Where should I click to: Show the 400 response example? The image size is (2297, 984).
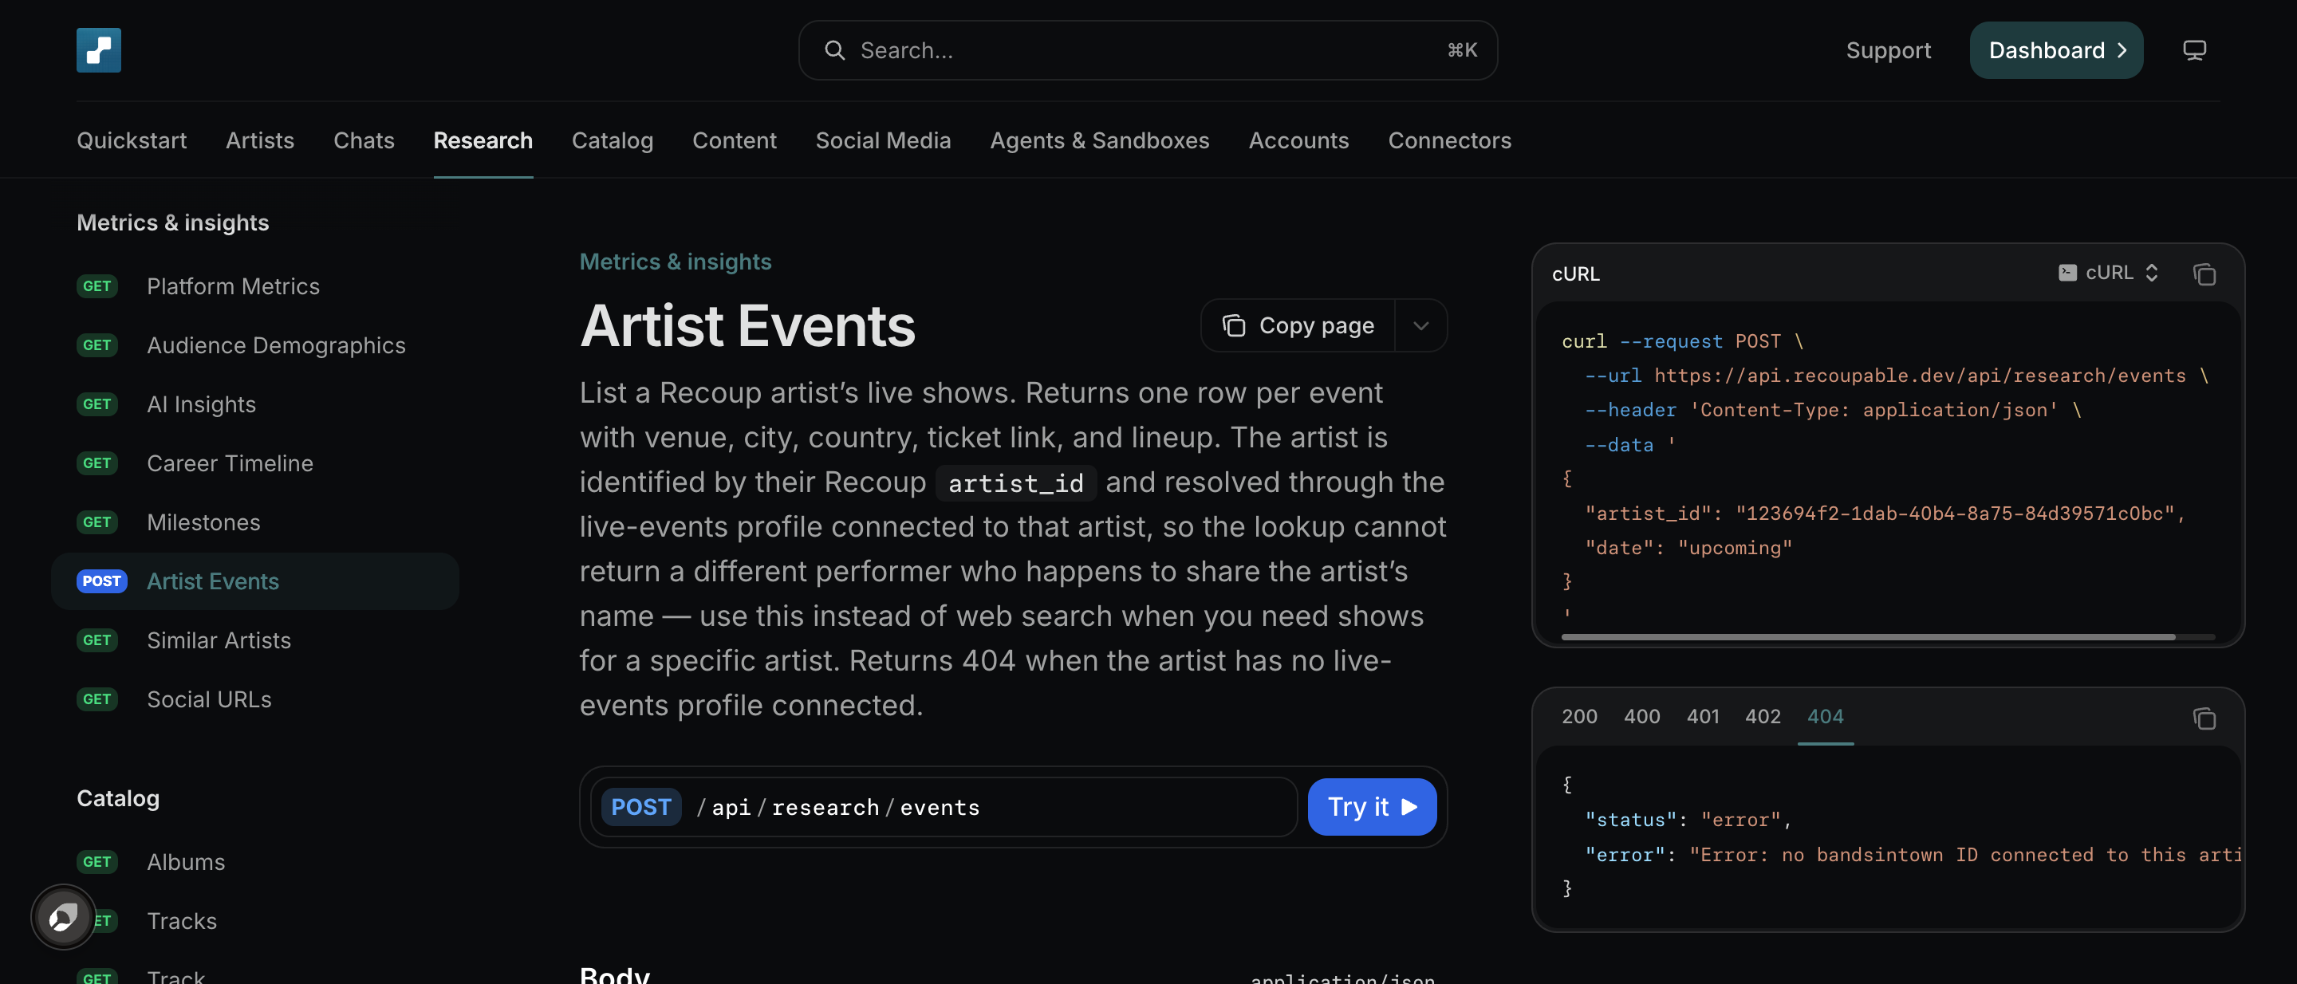(1641, 717)
